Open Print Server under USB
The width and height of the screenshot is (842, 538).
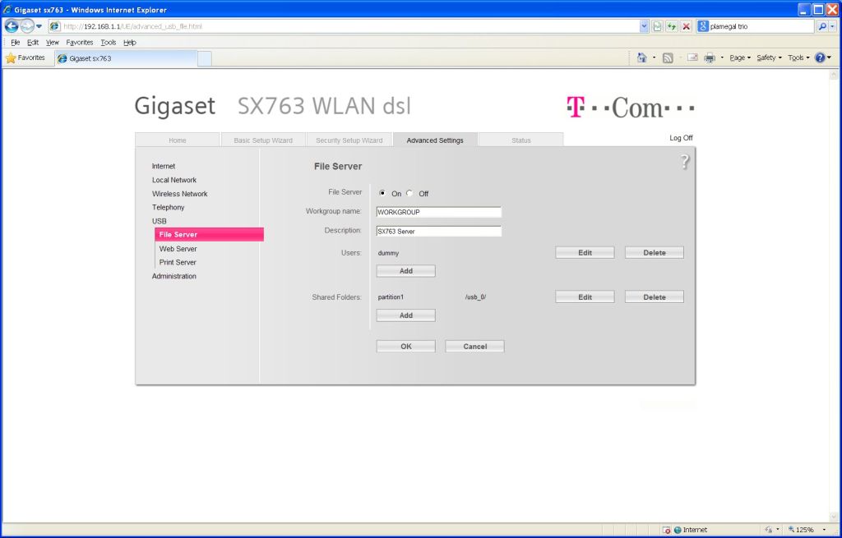click(x=178, y=262)
